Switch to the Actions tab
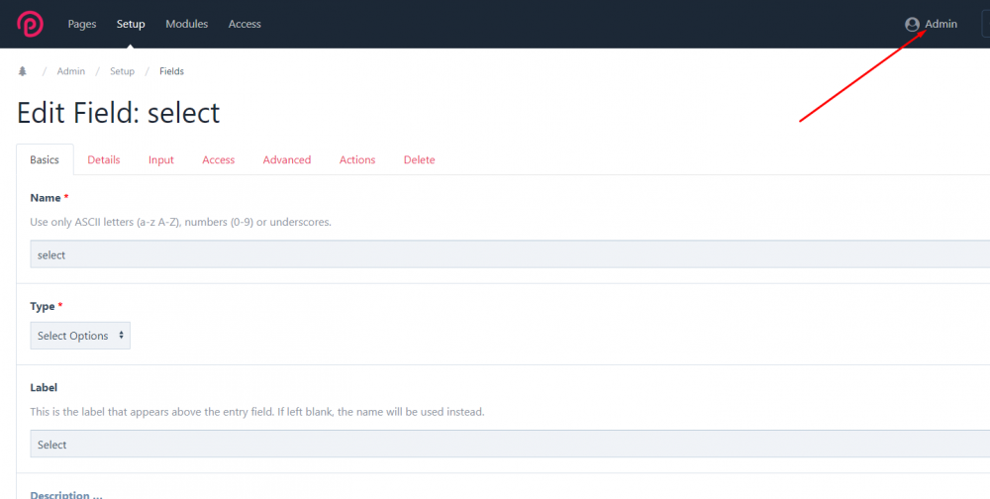The height and width of the screenshot is (499, 990). coord(357,159)
